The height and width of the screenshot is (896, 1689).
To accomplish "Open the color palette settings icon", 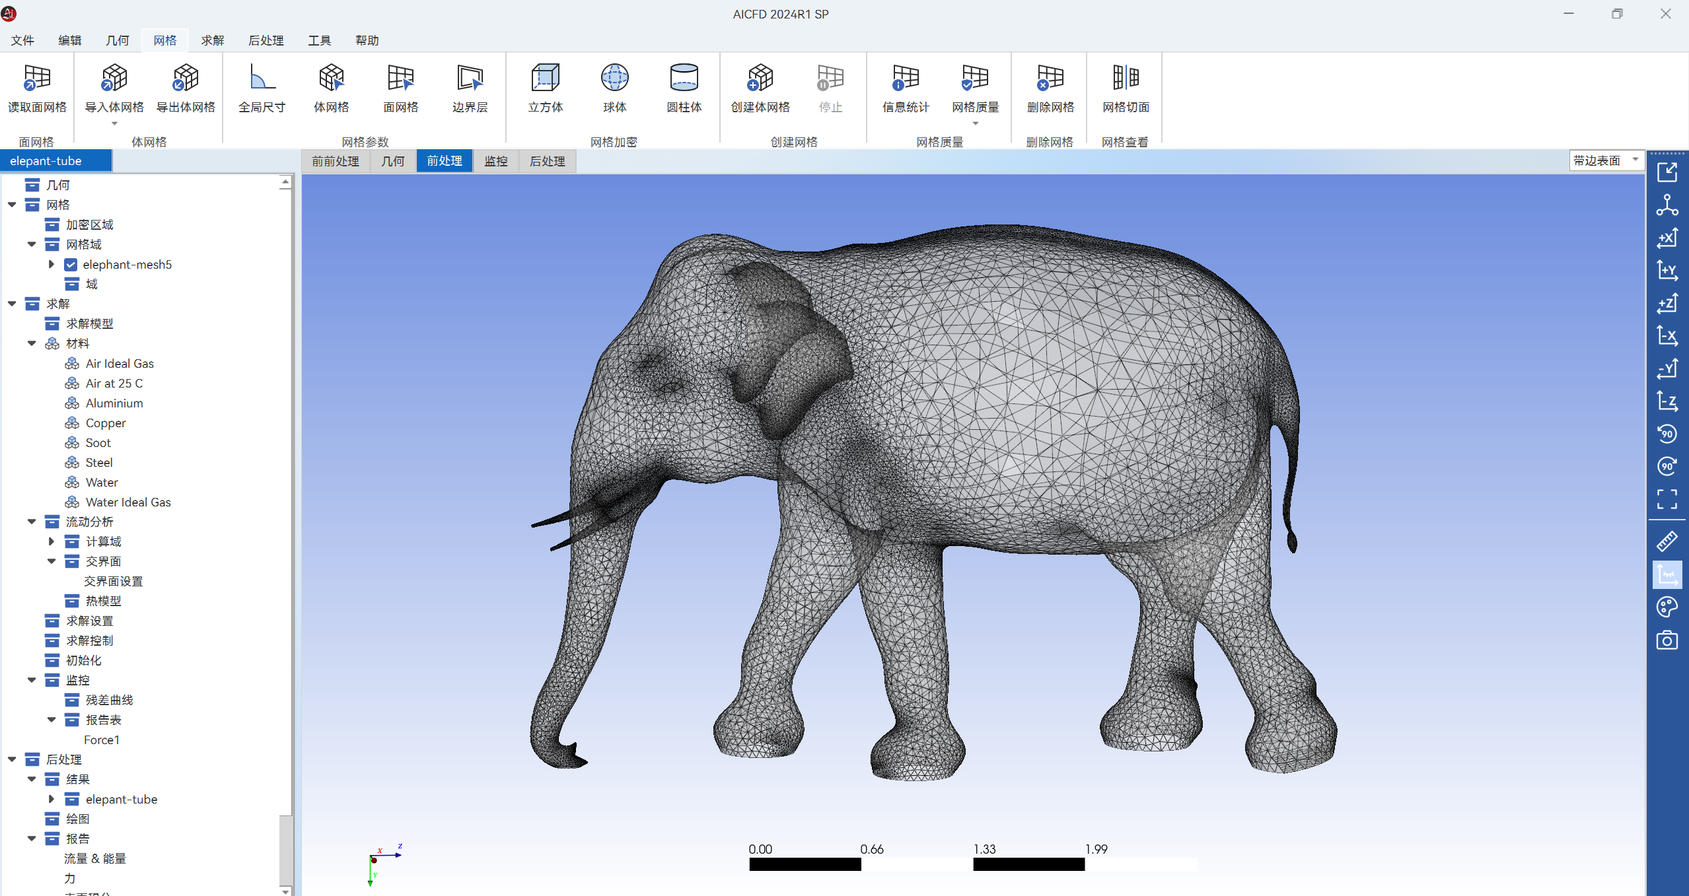I will pyautogui.click(x=1667, y=607).
